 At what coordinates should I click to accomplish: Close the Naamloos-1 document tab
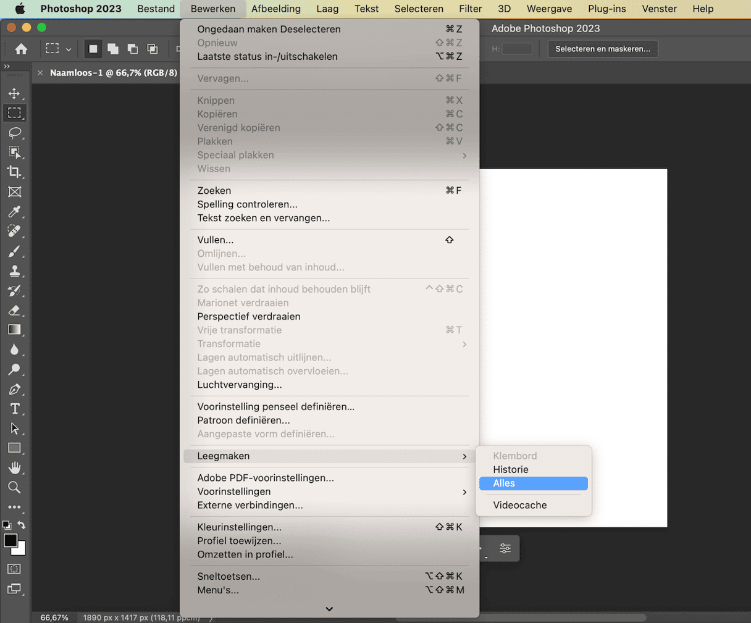(40, 73)
